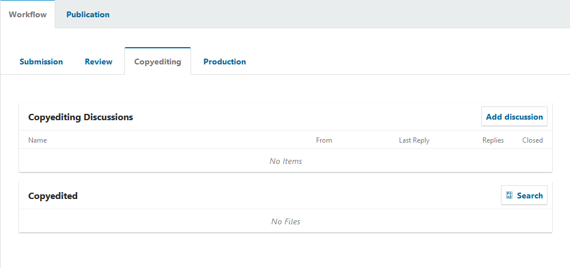The image size is (570, 268).
Task: Click the Copyedited section heading
Action: pos(53,196)
